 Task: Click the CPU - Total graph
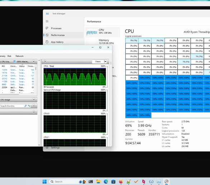coord(75,77)
